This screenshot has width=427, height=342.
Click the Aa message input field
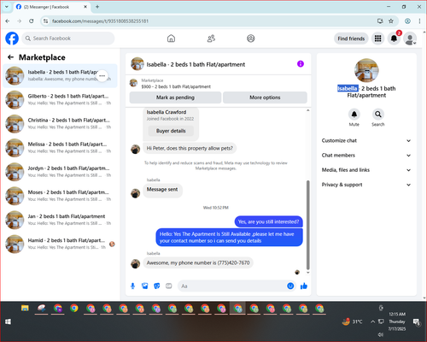coord(232,286)
